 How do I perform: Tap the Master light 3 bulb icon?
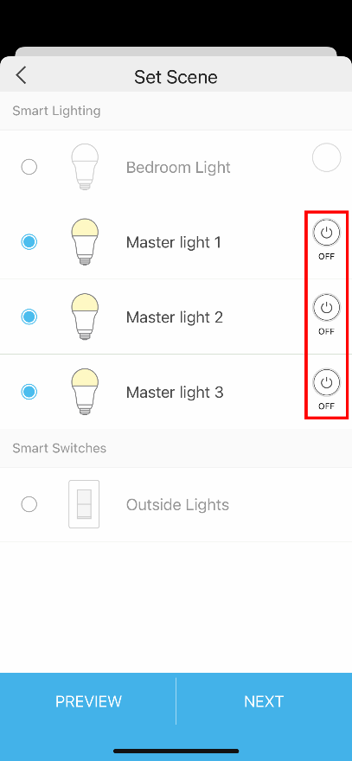pyautogui.click(x=85, y=391)
